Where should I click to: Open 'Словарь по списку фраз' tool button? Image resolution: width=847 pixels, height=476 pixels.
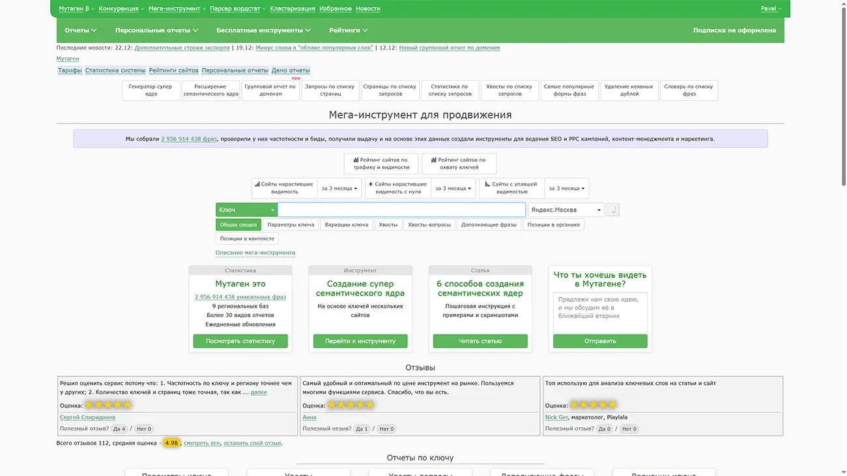pos(689,91)
